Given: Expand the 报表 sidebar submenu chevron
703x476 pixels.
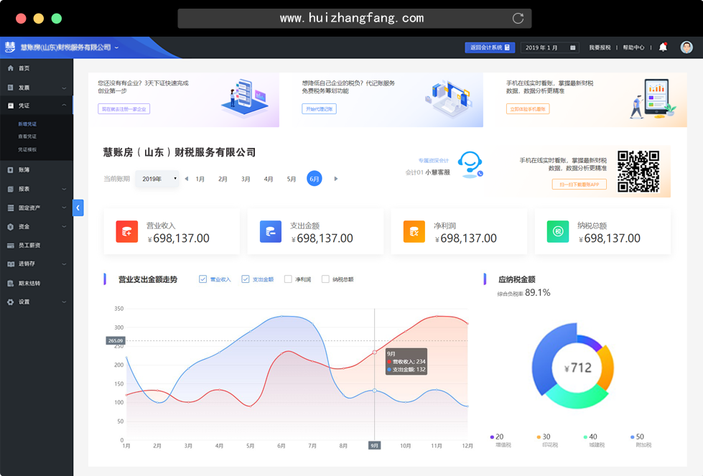Looking at the screenshot, I should click(x=64, y=189).
